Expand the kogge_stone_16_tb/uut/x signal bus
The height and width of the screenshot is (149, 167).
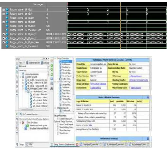4,34
